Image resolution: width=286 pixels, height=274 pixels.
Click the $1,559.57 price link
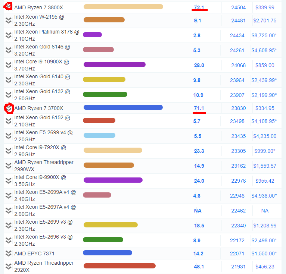[265, 166]
